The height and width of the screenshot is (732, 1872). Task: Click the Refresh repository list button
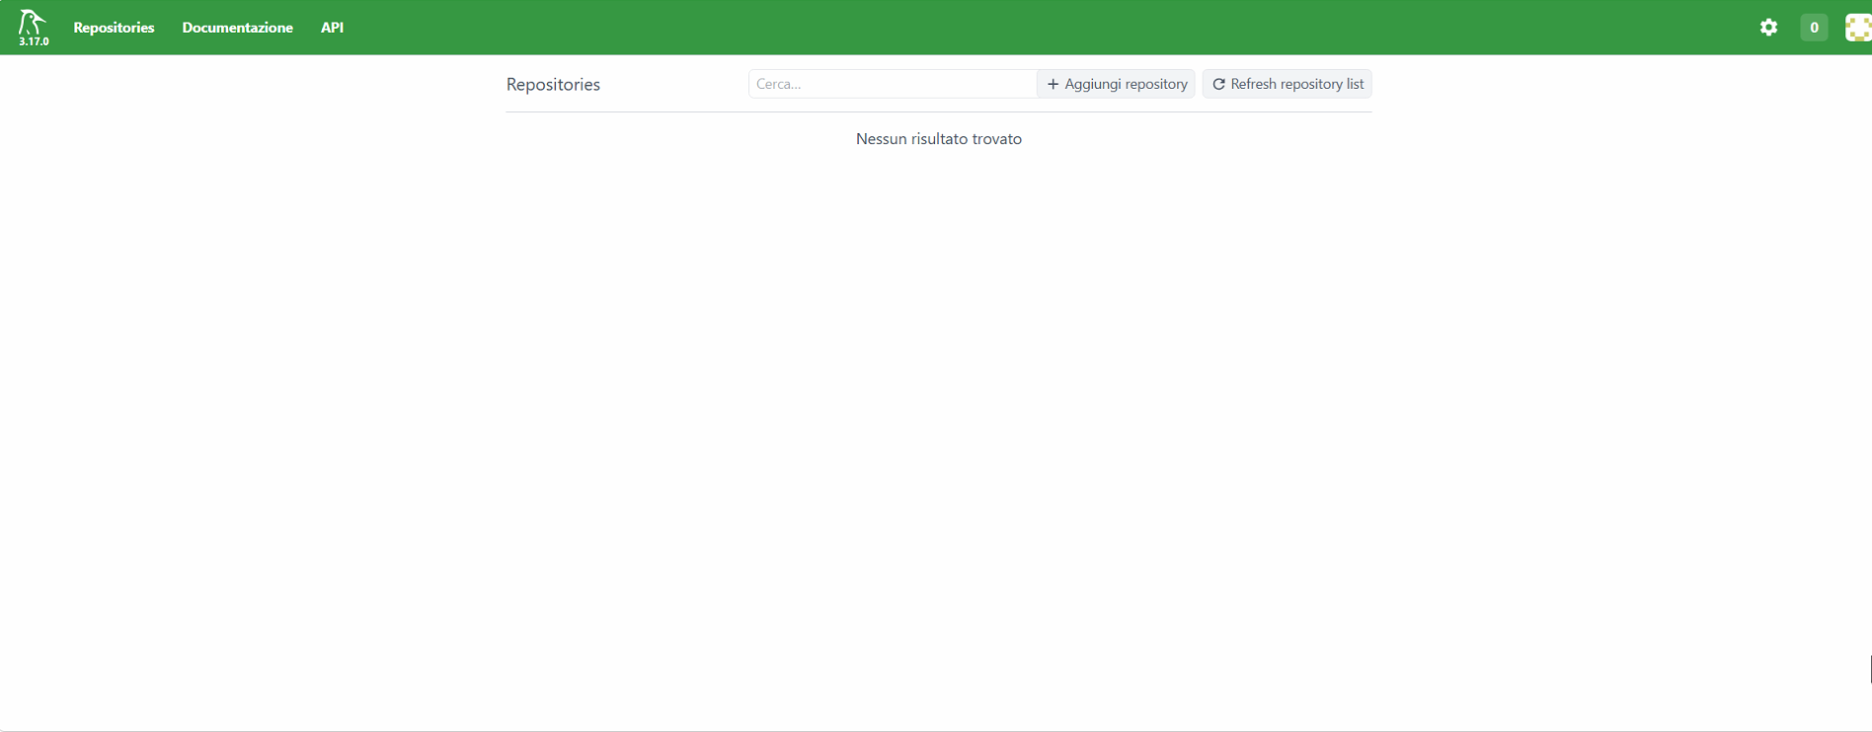coord(1287,84)
